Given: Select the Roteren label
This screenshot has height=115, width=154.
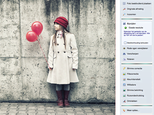Looking at the screenshot, I should 131,59.
